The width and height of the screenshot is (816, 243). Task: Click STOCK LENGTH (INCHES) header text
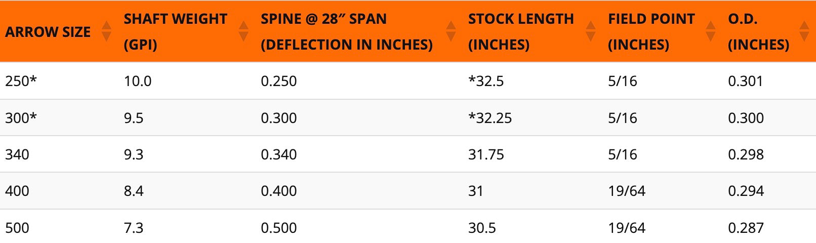tap(521, 31)
